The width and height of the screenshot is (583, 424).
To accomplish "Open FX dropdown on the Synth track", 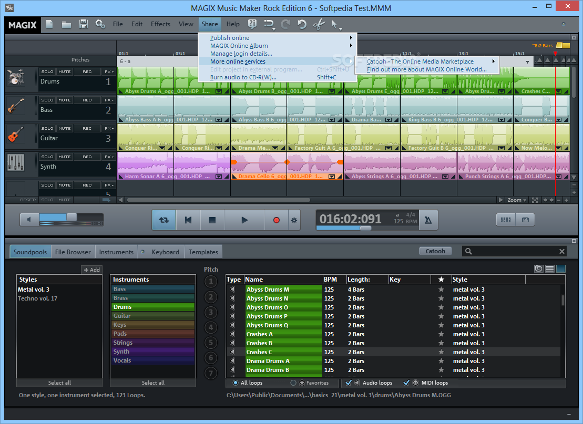I will pos(109,157).
